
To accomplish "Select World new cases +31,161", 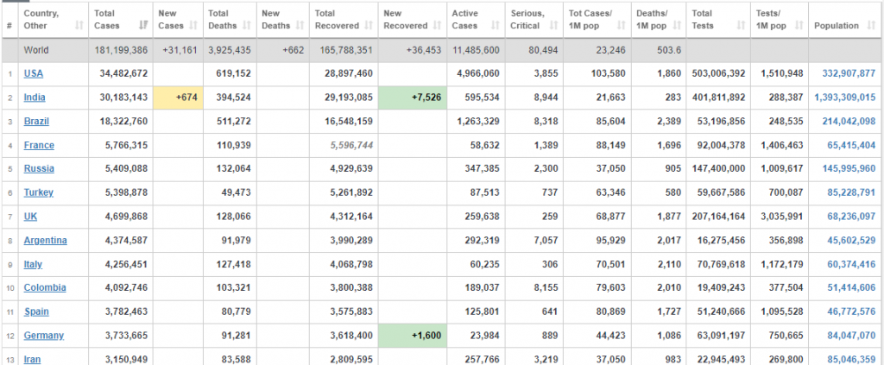I will 180,50.
